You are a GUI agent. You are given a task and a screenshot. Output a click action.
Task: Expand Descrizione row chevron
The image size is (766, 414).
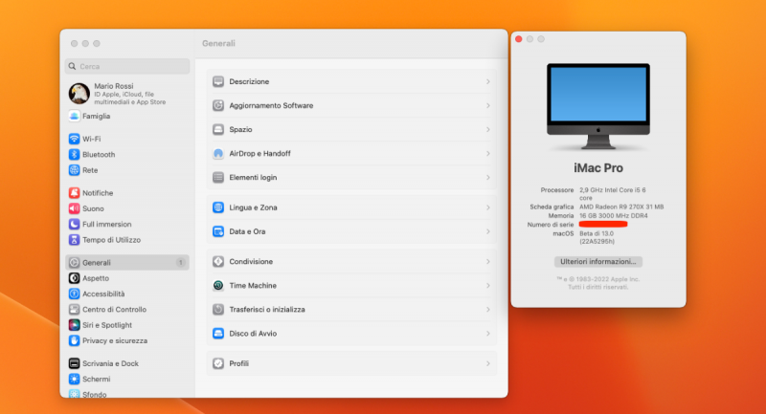pos(488,81)
